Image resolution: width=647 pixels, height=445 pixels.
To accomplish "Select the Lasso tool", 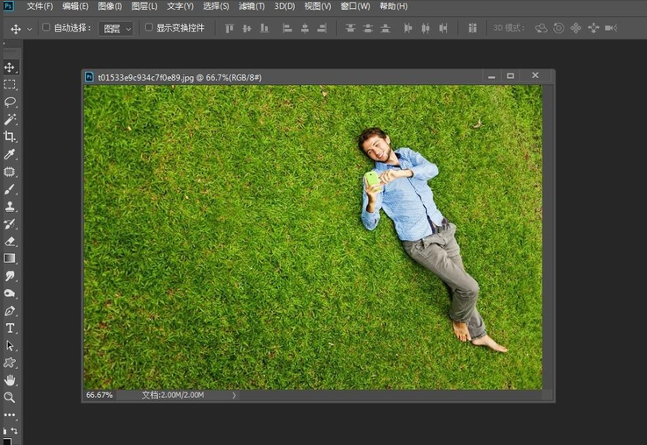I will pos(10,102).
